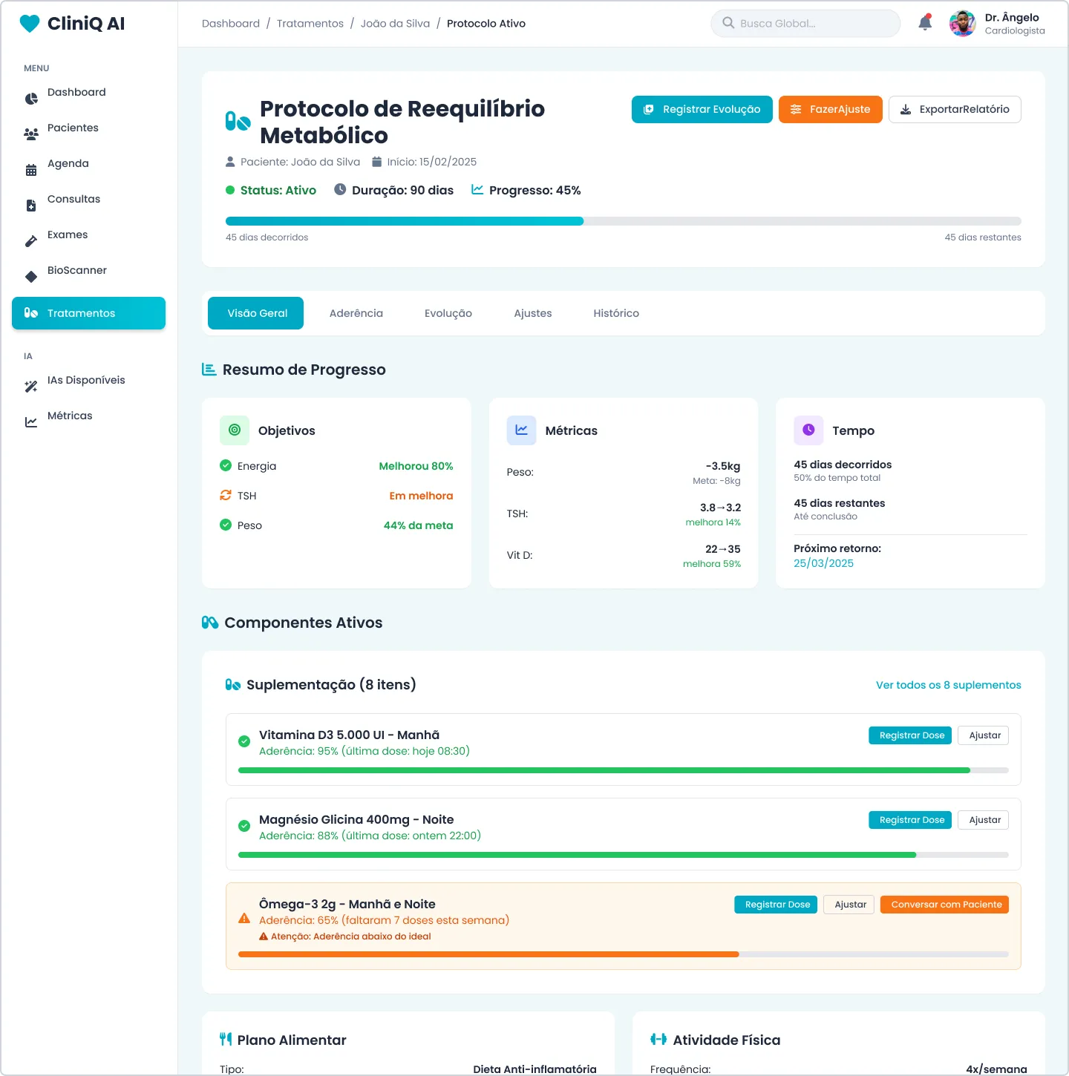Click the Exames sidebar icon
This screenshot has height=1076, width=1069.
(31, 241)
